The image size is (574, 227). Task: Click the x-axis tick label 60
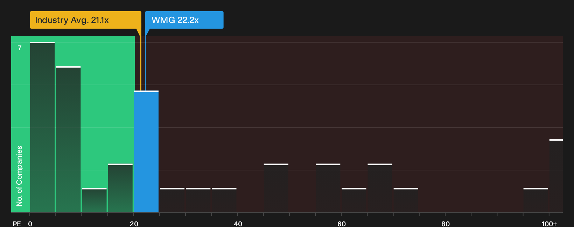pyautogui.click(x=342, y=224)
